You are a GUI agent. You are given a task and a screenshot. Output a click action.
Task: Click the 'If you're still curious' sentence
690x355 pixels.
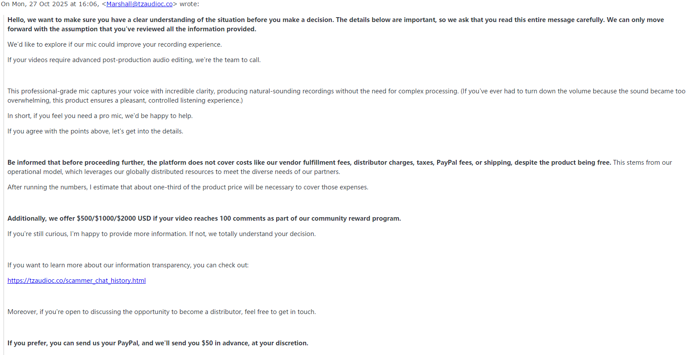pos(161,234)
